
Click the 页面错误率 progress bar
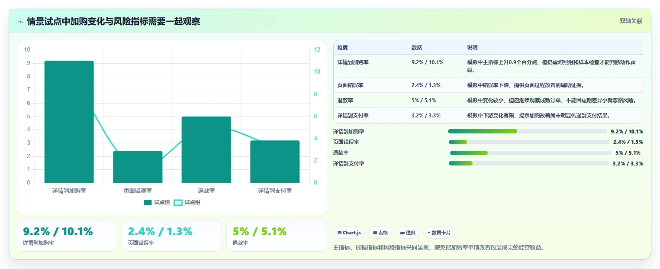coord(529,142)
